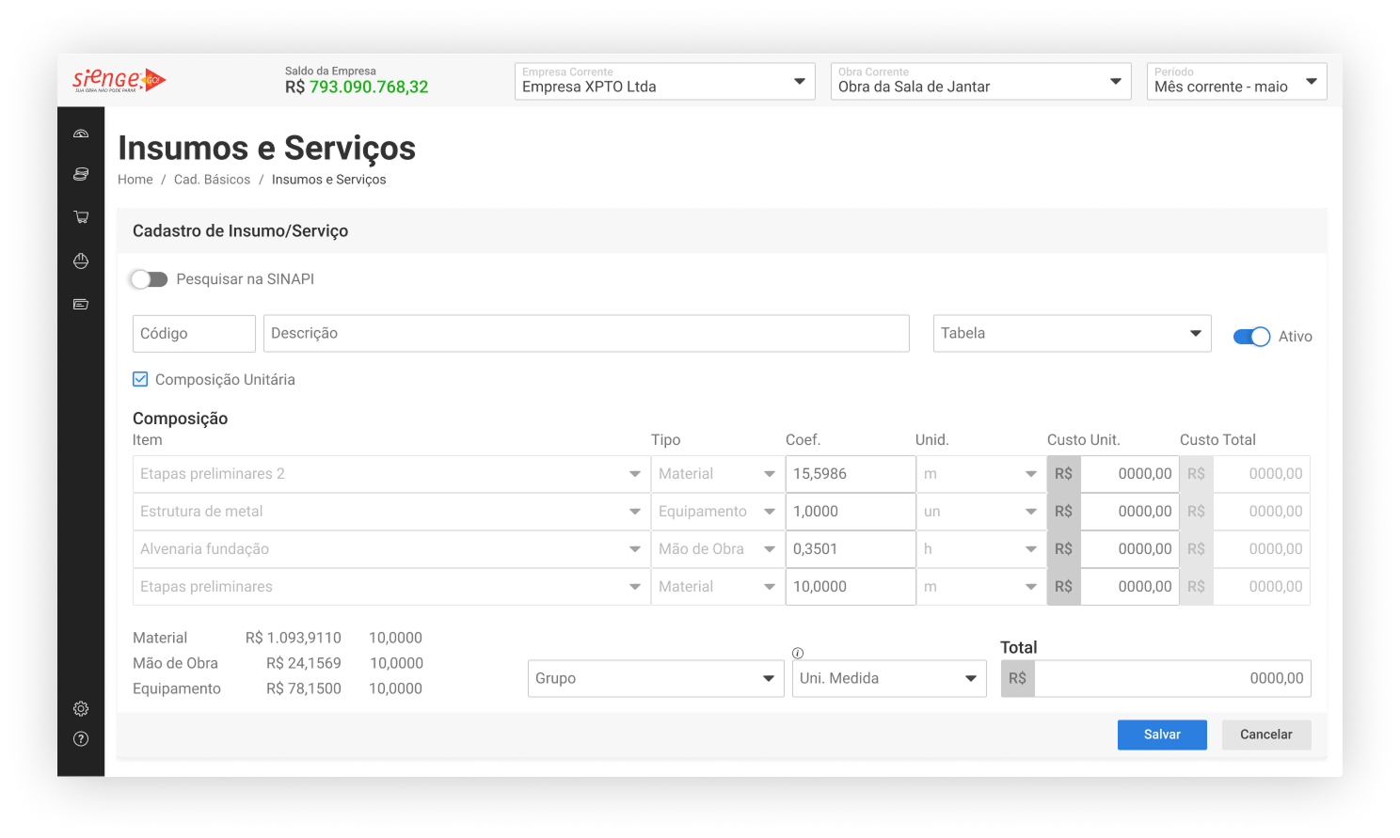The image size is (1400, 838).
Task: Select the hard hat construction icon
Action: click(x=81, y=261)
